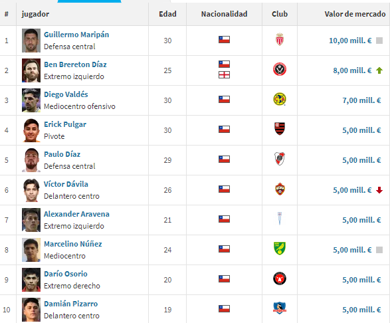Select the Norwich City club crest
This screenshot has width=390, height=323.
coord(280,249)
